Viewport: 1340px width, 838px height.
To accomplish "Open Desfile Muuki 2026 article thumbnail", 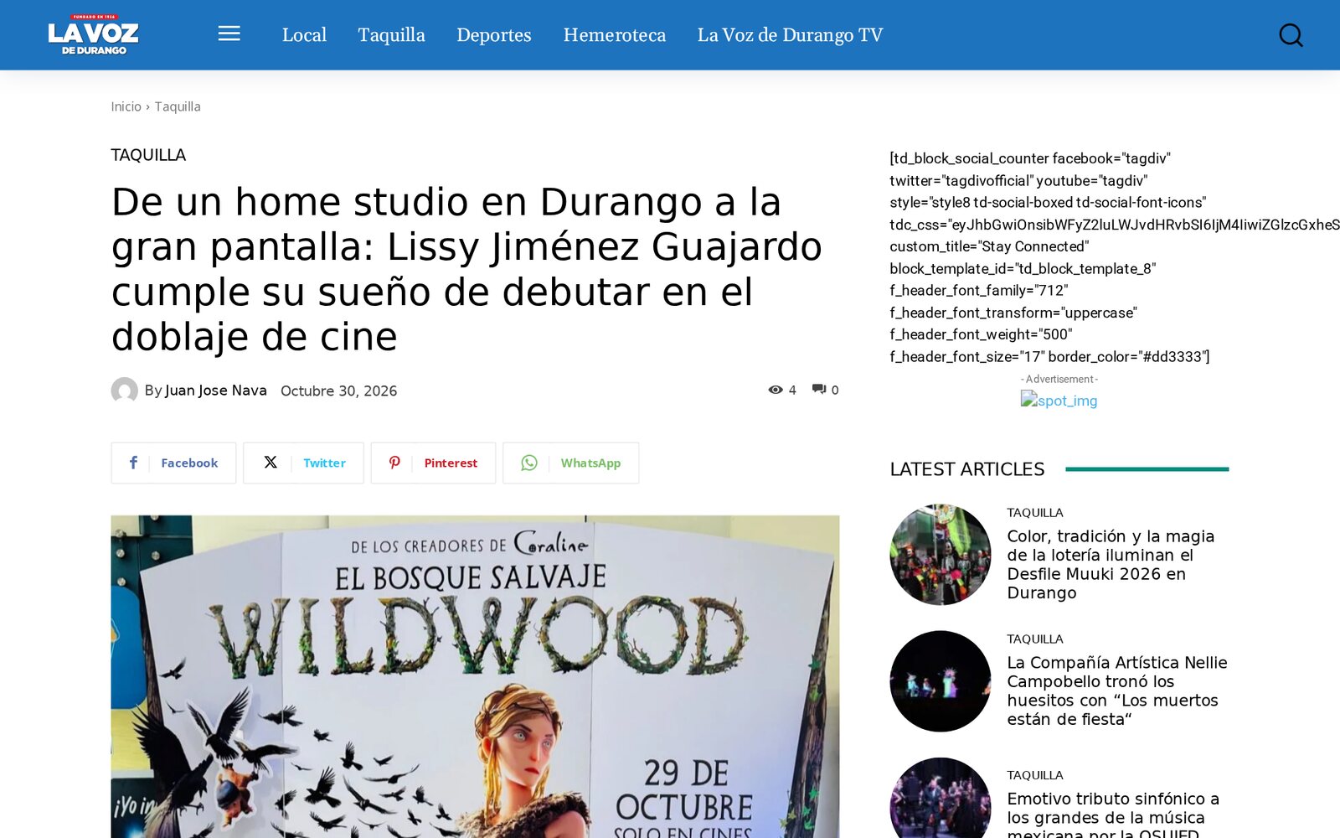I will [940, 555].
